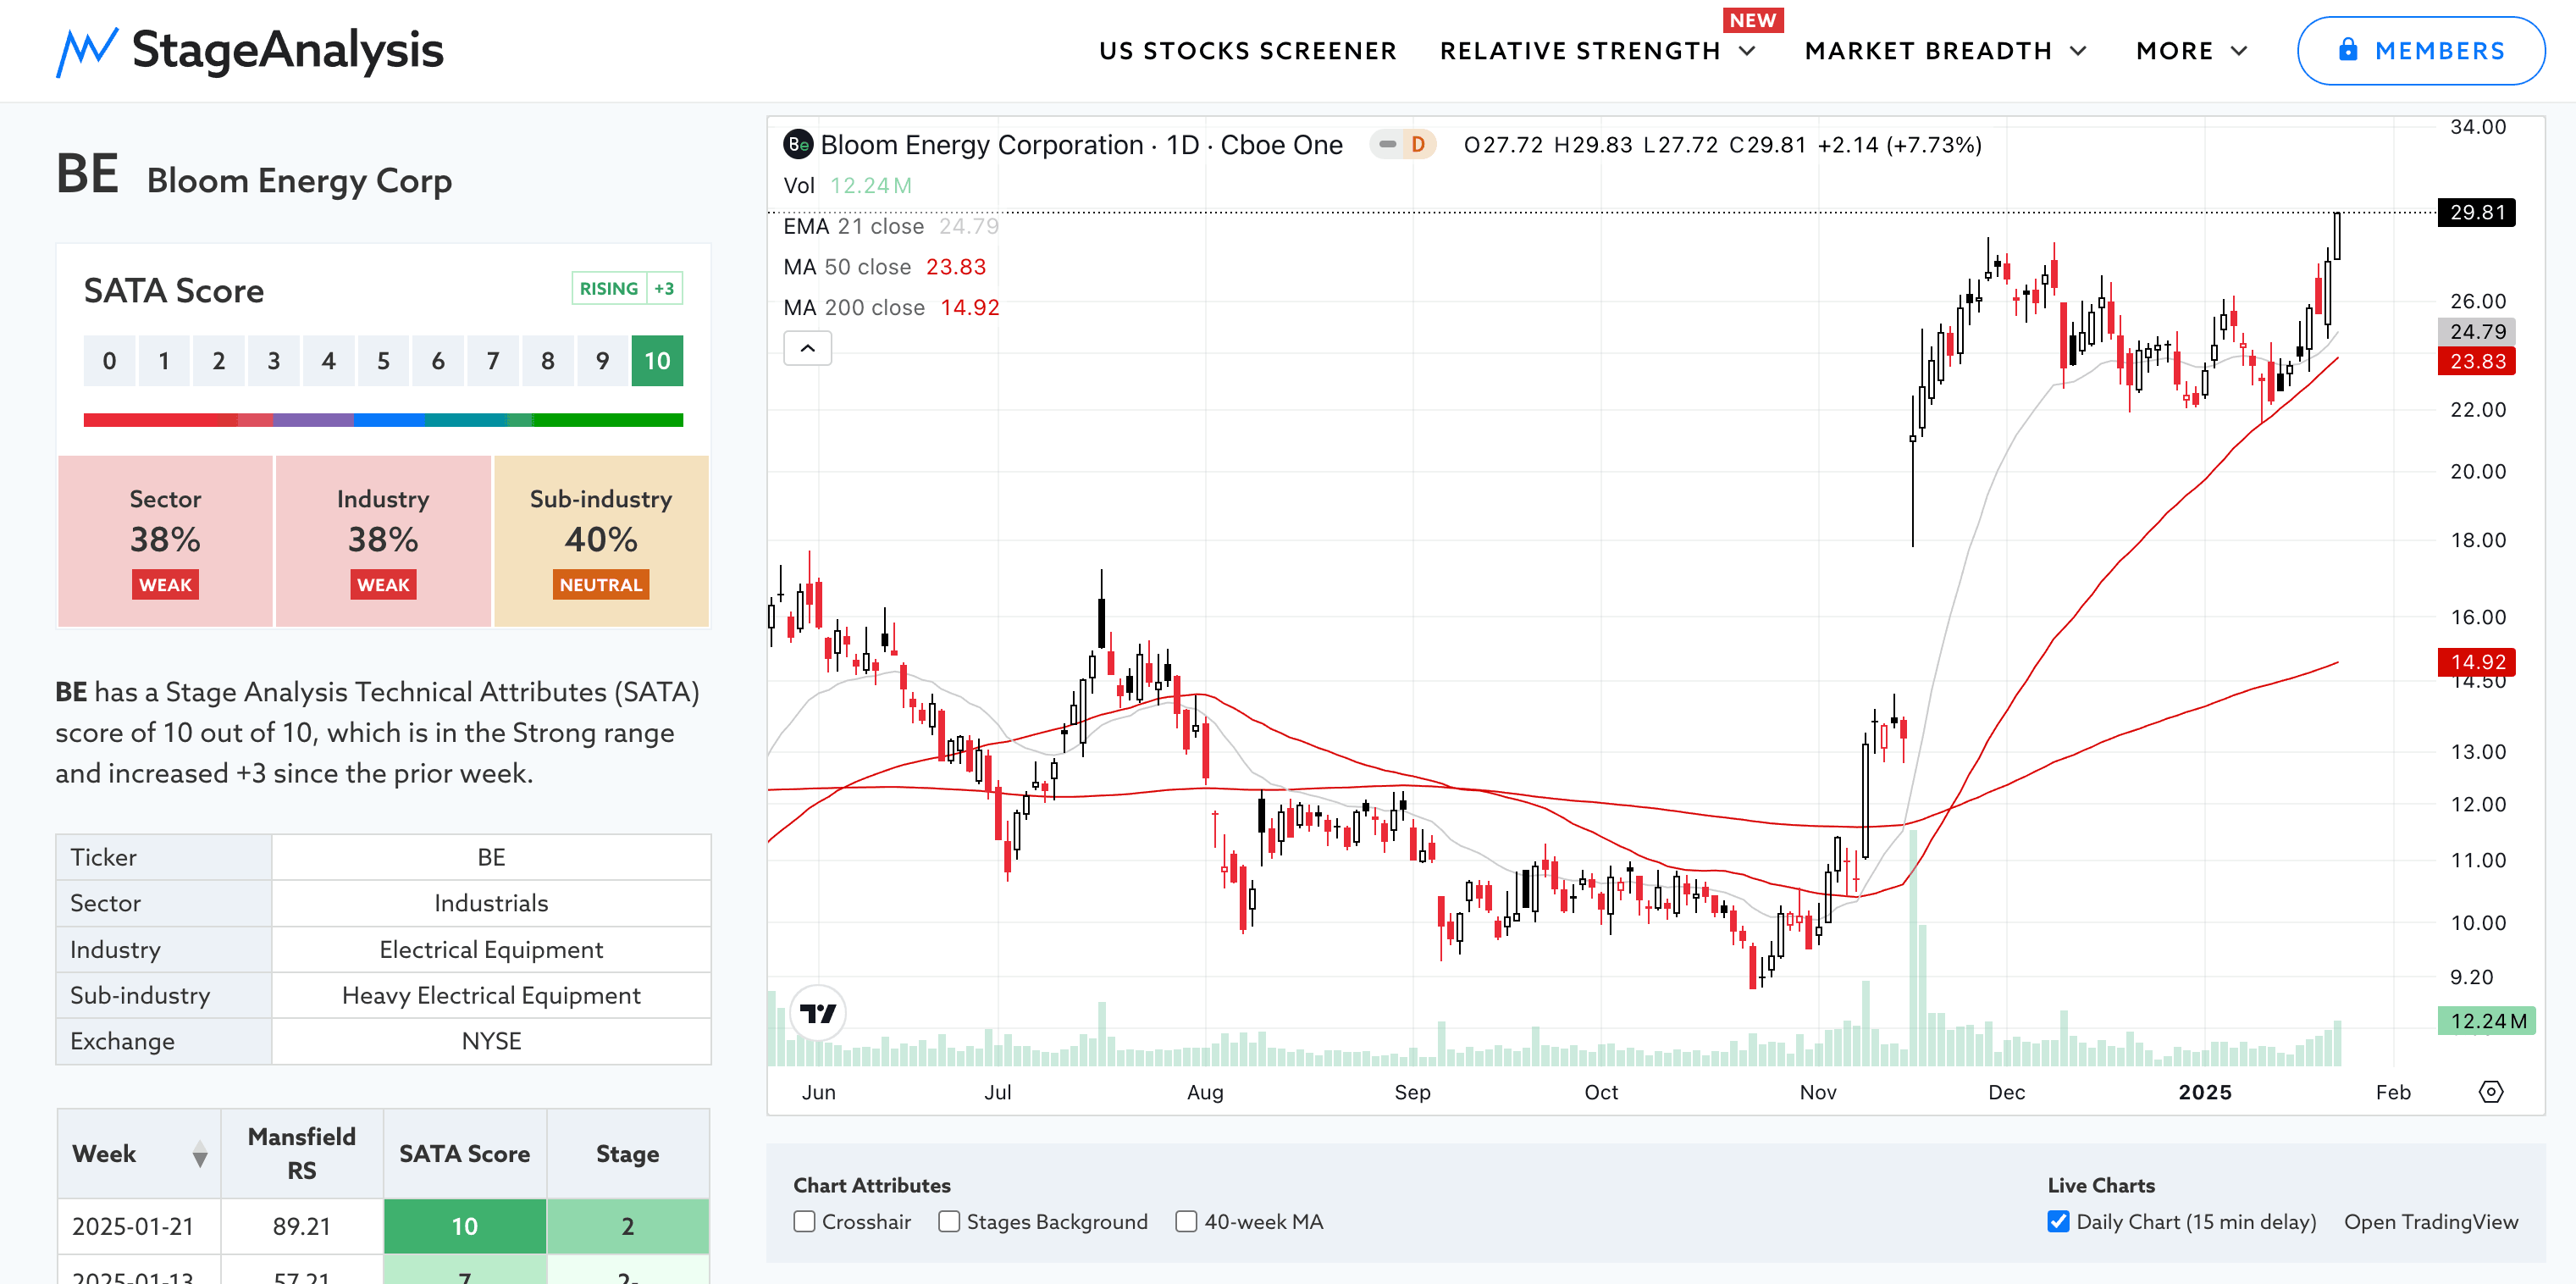Click the +3 change badge
Viewport: 2576px width, 1284px height.
pyautogui.click(x=664, y=288)
